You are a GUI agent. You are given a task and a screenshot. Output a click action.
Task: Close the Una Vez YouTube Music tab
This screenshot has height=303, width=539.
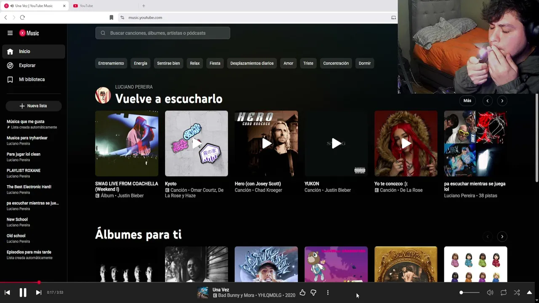(x=64, y=6)
